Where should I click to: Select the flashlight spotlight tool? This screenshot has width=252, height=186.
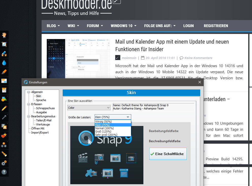(x=4, y=154)
